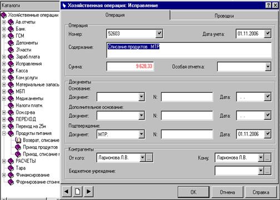Viewport: 280px width, 200px height.
Task: Click the help question mark in title bar
Action: coord(269,5)
